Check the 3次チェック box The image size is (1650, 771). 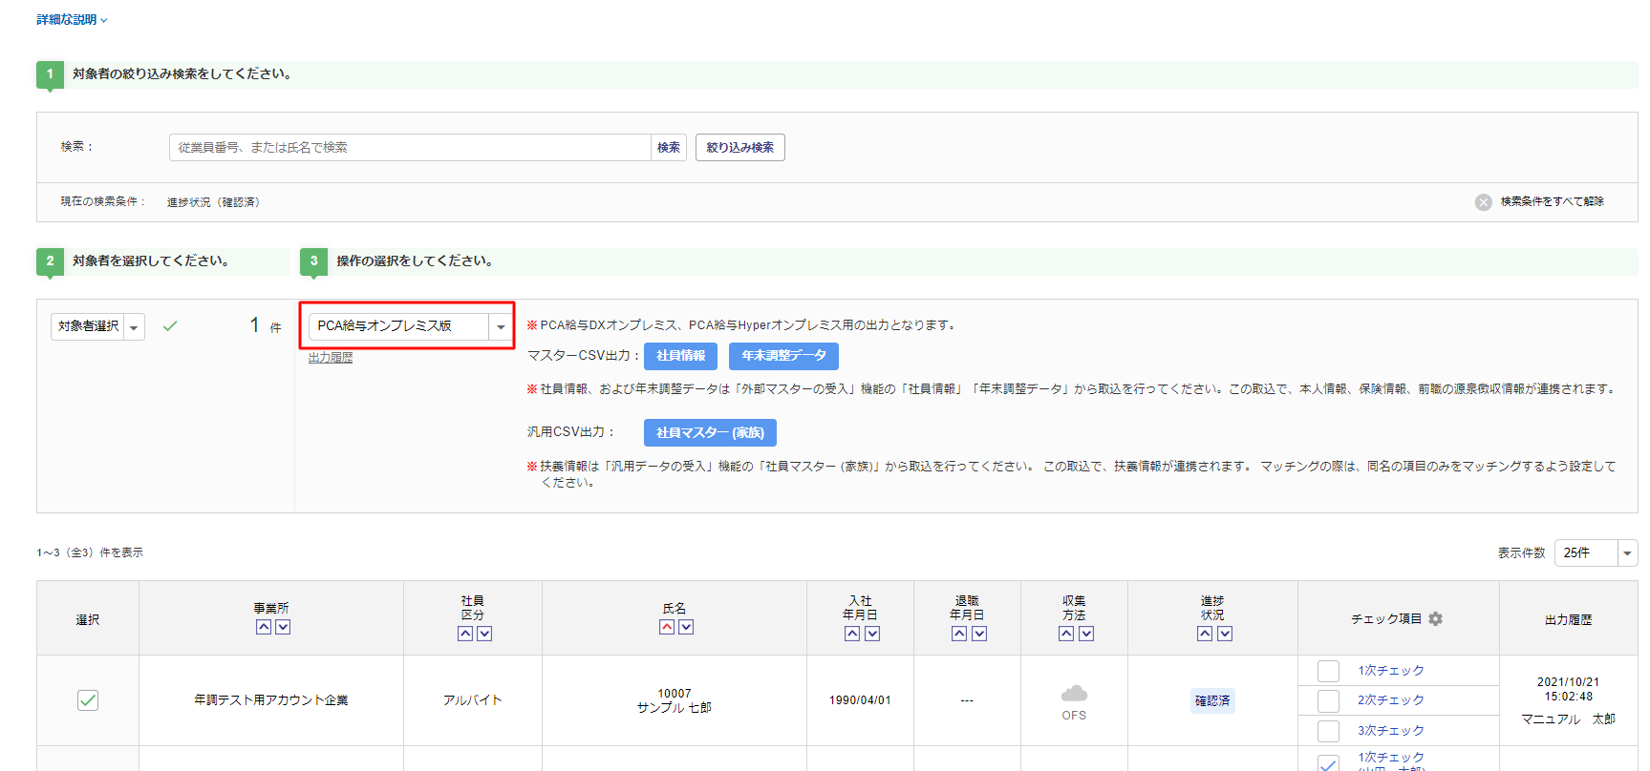[1328, 731]
